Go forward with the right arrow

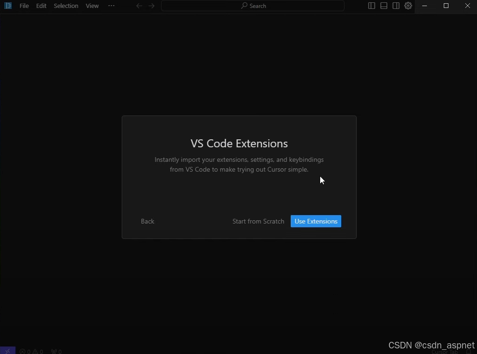[152, 6]
